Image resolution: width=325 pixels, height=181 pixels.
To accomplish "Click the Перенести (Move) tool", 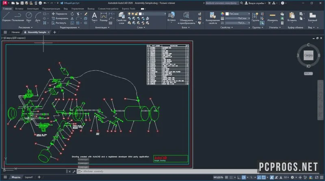I will [x=59, y=14].
